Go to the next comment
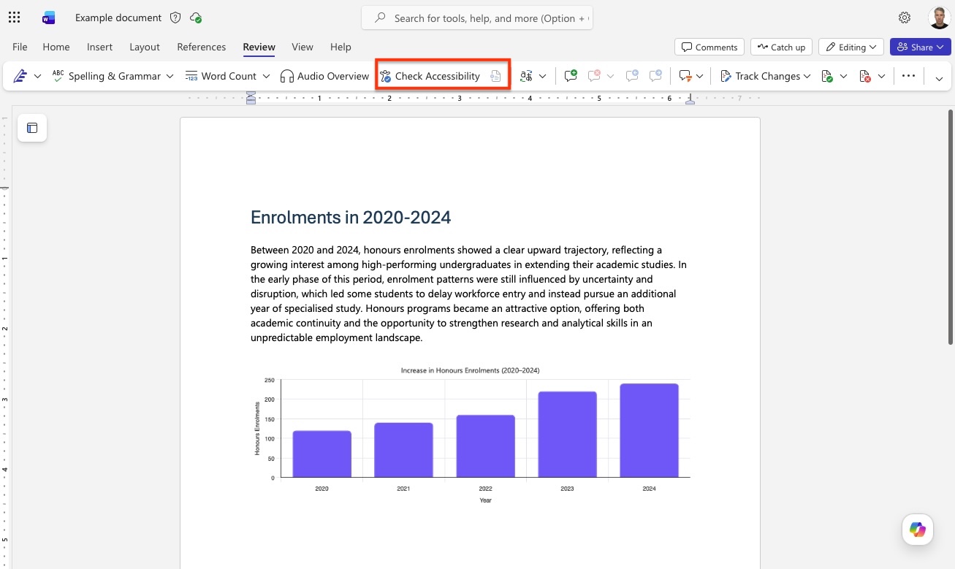Image resolution: width=955 pixels, height=569 pixels. 655,76
